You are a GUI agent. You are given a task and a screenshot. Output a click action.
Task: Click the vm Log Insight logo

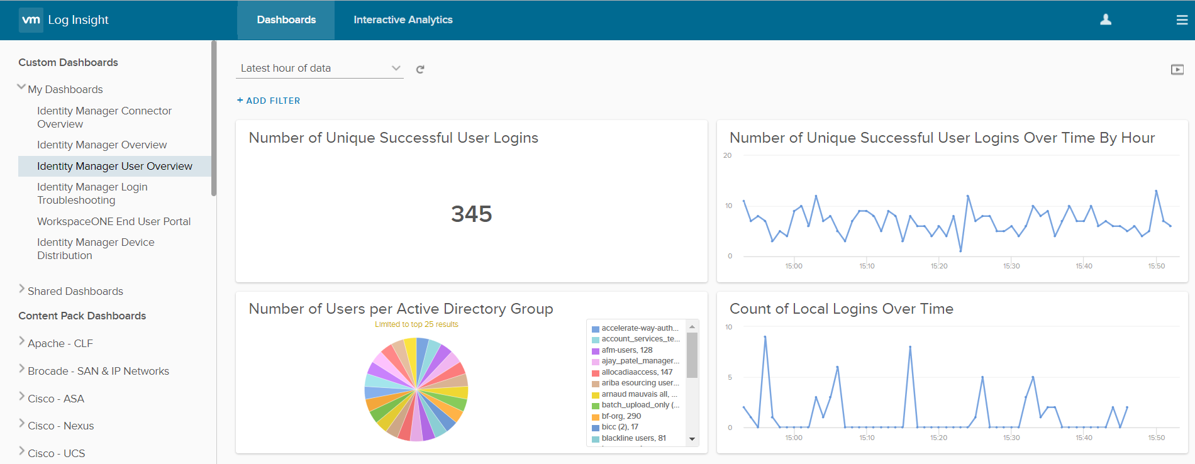[64, 19]
